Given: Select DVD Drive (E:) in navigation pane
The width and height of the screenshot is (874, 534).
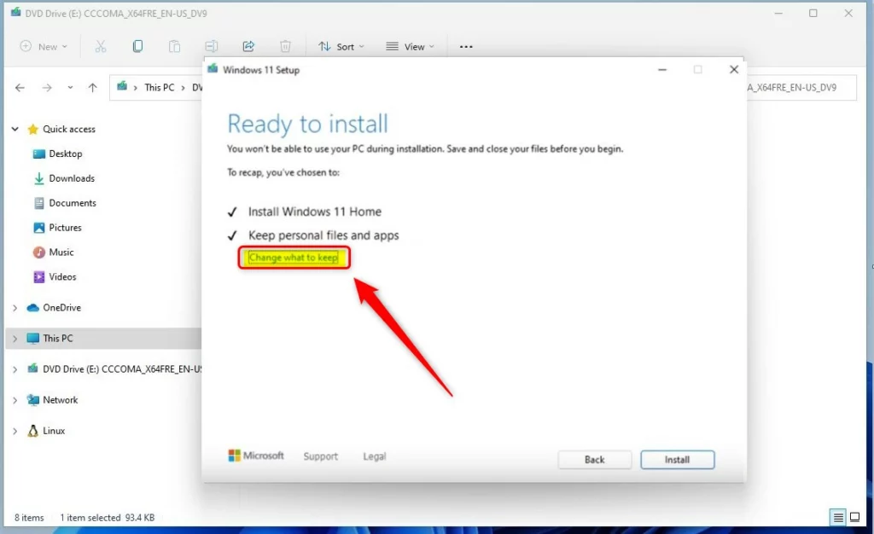Looking at the screenshot, I should 122,369.
